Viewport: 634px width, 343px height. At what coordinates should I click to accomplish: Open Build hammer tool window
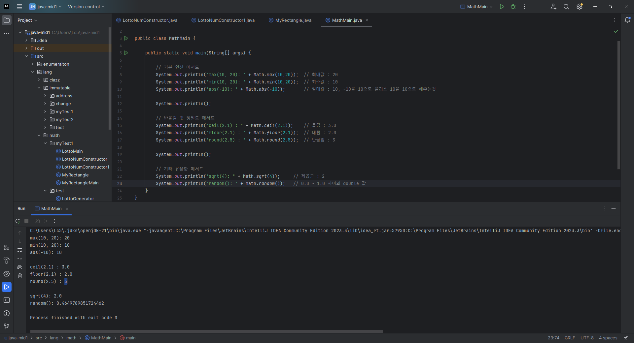point(7,261)
